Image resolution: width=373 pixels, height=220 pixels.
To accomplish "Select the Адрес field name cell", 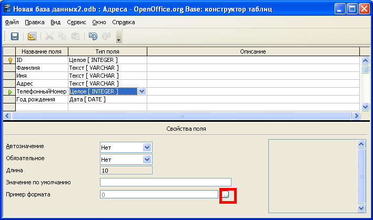I will tap(42, 83).
